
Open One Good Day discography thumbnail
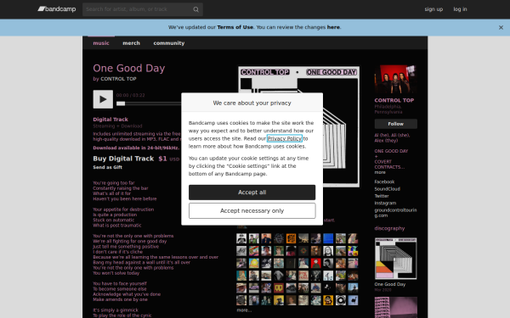[x=396, y=259]
